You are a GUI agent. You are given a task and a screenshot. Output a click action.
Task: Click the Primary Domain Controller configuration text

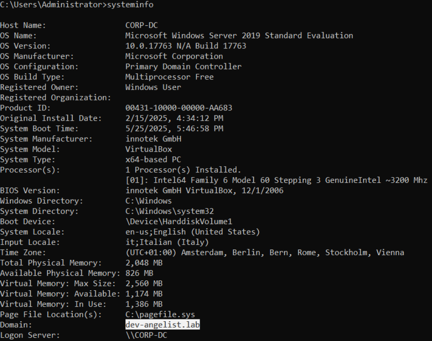[x=183, y=67]
